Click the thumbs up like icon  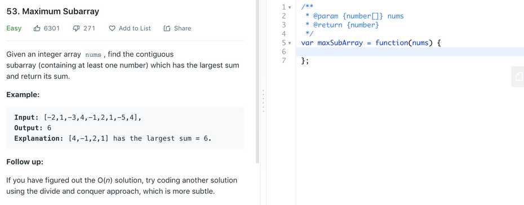pos(37,28)
